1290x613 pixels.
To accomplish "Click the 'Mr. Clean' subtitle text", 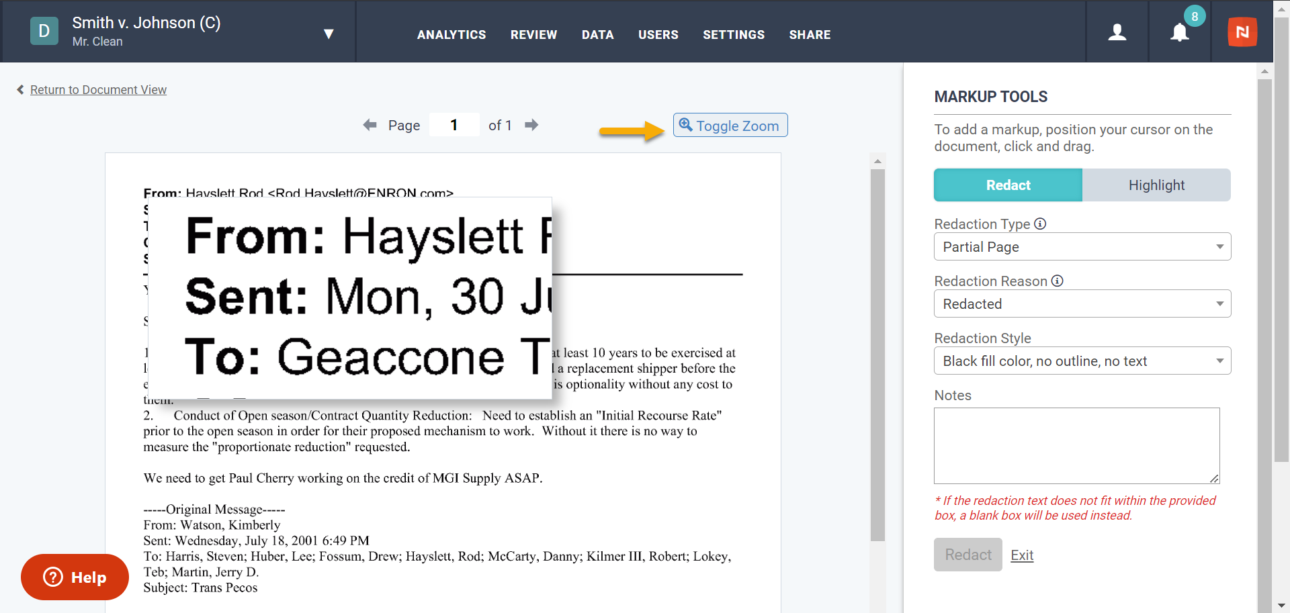I will pyautogui.click(x=97, y=42).
